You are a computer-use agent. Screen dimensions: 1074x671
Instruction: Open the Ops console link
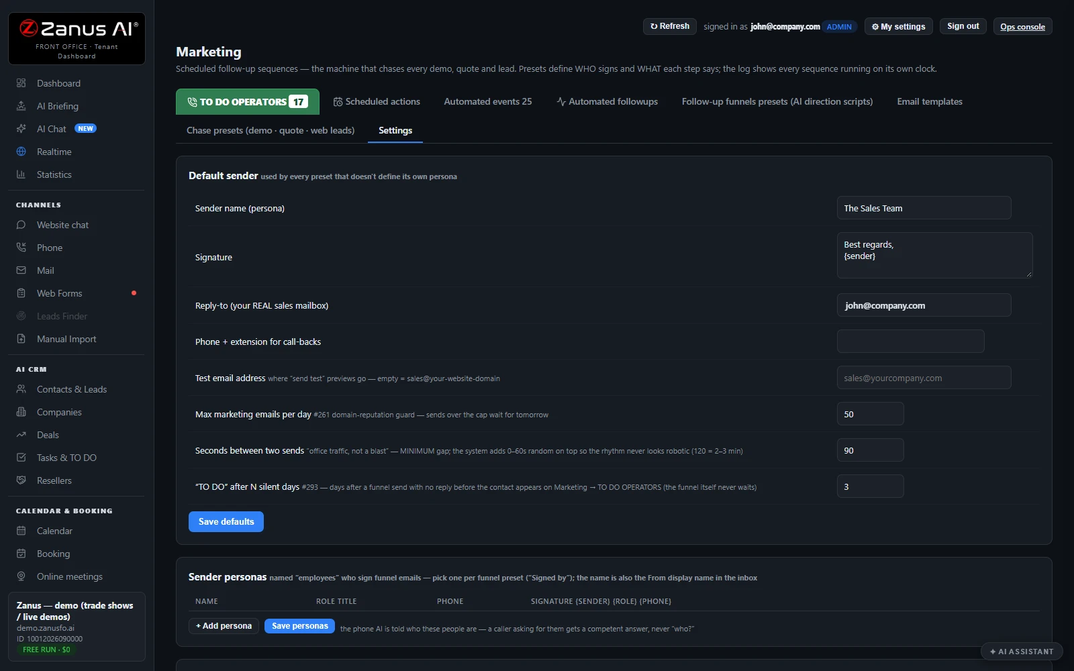[1022, 26]
